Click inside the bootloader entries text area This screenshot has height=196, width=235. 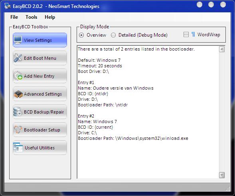point(148,112)
